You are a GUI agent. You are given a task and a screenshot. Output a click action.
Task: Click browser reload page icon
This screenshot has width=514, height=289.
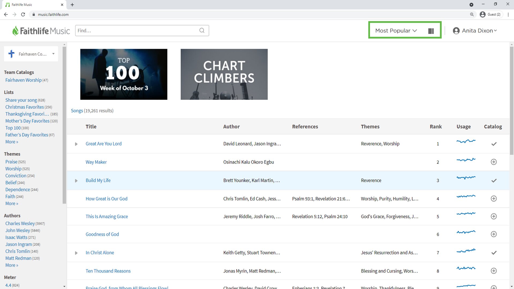23,14
